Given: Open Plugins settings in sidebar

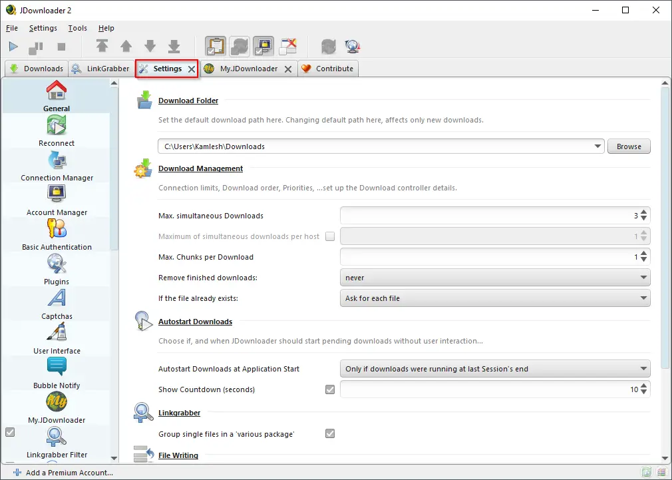Looking at the screenshot, I should tap(56, 270).
